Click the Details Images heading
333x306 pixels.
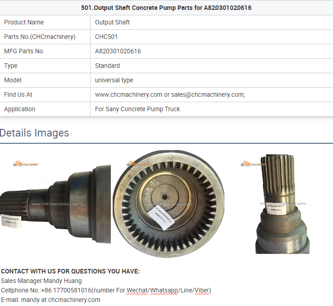click(x=34, y=133)
